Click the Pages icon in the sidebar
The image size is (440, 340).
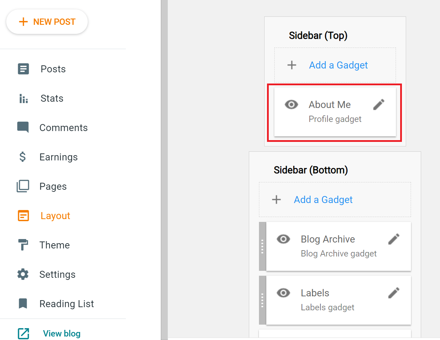coord(23,186)
